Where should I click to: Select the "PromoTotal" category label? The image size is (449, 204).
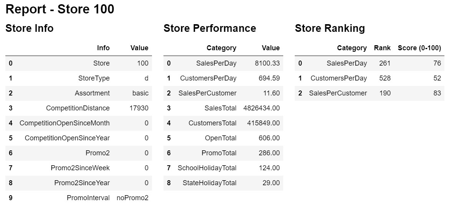point(219,153)
